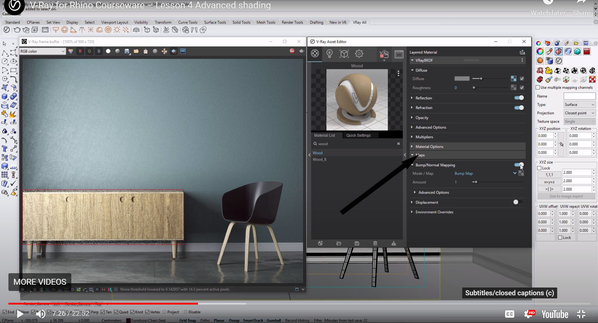
Task: Toggle the Quad osnap checkbox
Action: (x=116, y=312)
